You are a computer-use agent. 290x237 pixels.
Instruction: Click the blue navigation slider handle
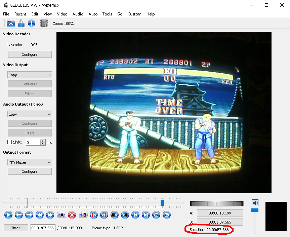(162, 203)
